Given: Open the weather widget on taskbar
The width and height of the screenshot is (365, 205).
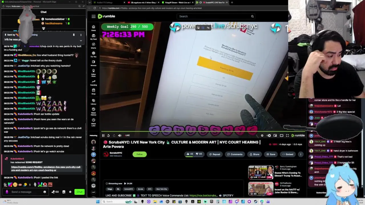Looking at the screenshot, I should click(10, 202).
